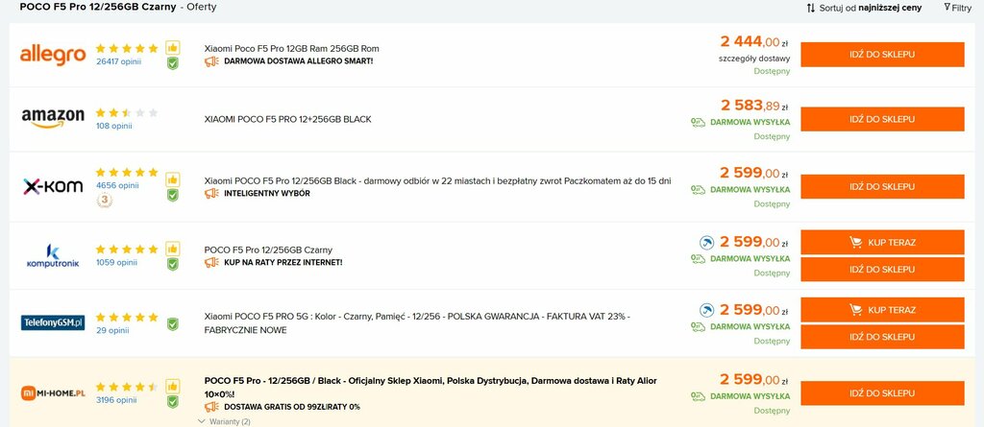
Task: Go to Allegro shop via IDŹ DO SKLEPU
Action: coord(882,55)
